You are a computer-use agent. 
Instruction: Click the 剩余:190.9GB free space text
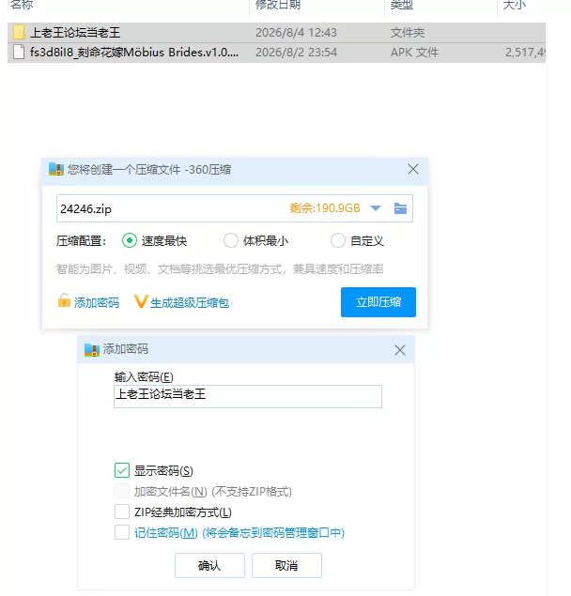point(325,208)
